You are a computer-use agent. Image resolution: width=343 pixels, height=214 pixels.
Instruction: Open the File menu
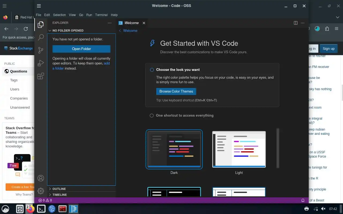click(x=38, y=15)
